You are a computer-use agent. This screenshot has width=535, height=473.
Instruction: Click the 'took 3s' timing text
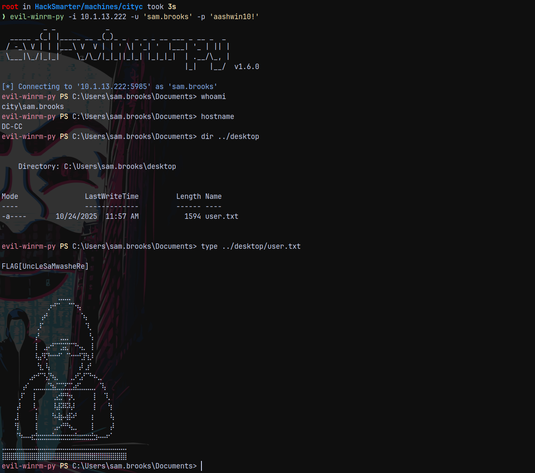coord(161,7)
